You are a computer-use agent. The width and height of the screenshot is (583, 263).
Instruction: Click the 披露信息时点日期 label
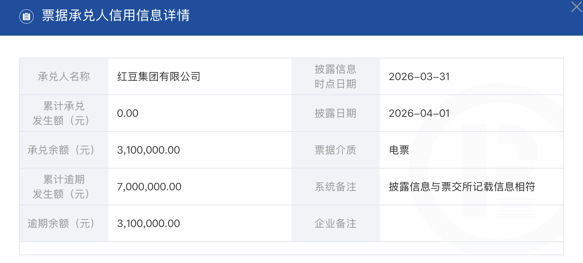(x=335, y=76)
